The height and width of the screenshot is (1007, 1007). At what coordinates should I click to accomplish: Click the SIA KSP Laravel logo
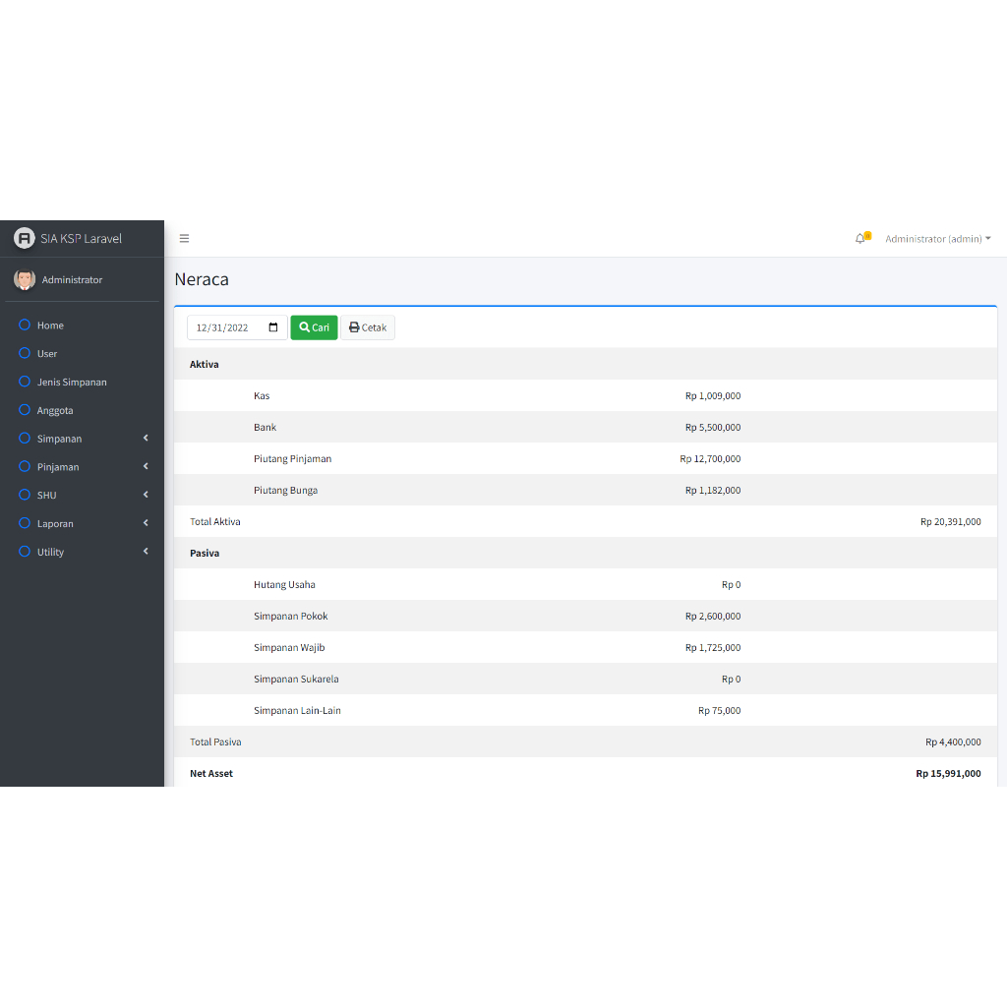coord(25,239)
